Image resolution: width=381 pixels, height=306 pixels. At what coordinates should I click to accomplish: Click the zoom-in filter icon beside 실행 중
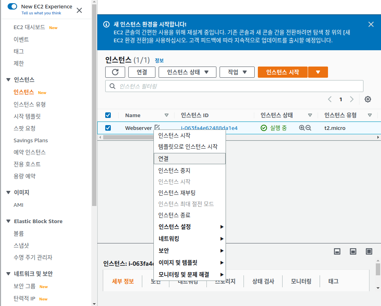click(302, 128)
